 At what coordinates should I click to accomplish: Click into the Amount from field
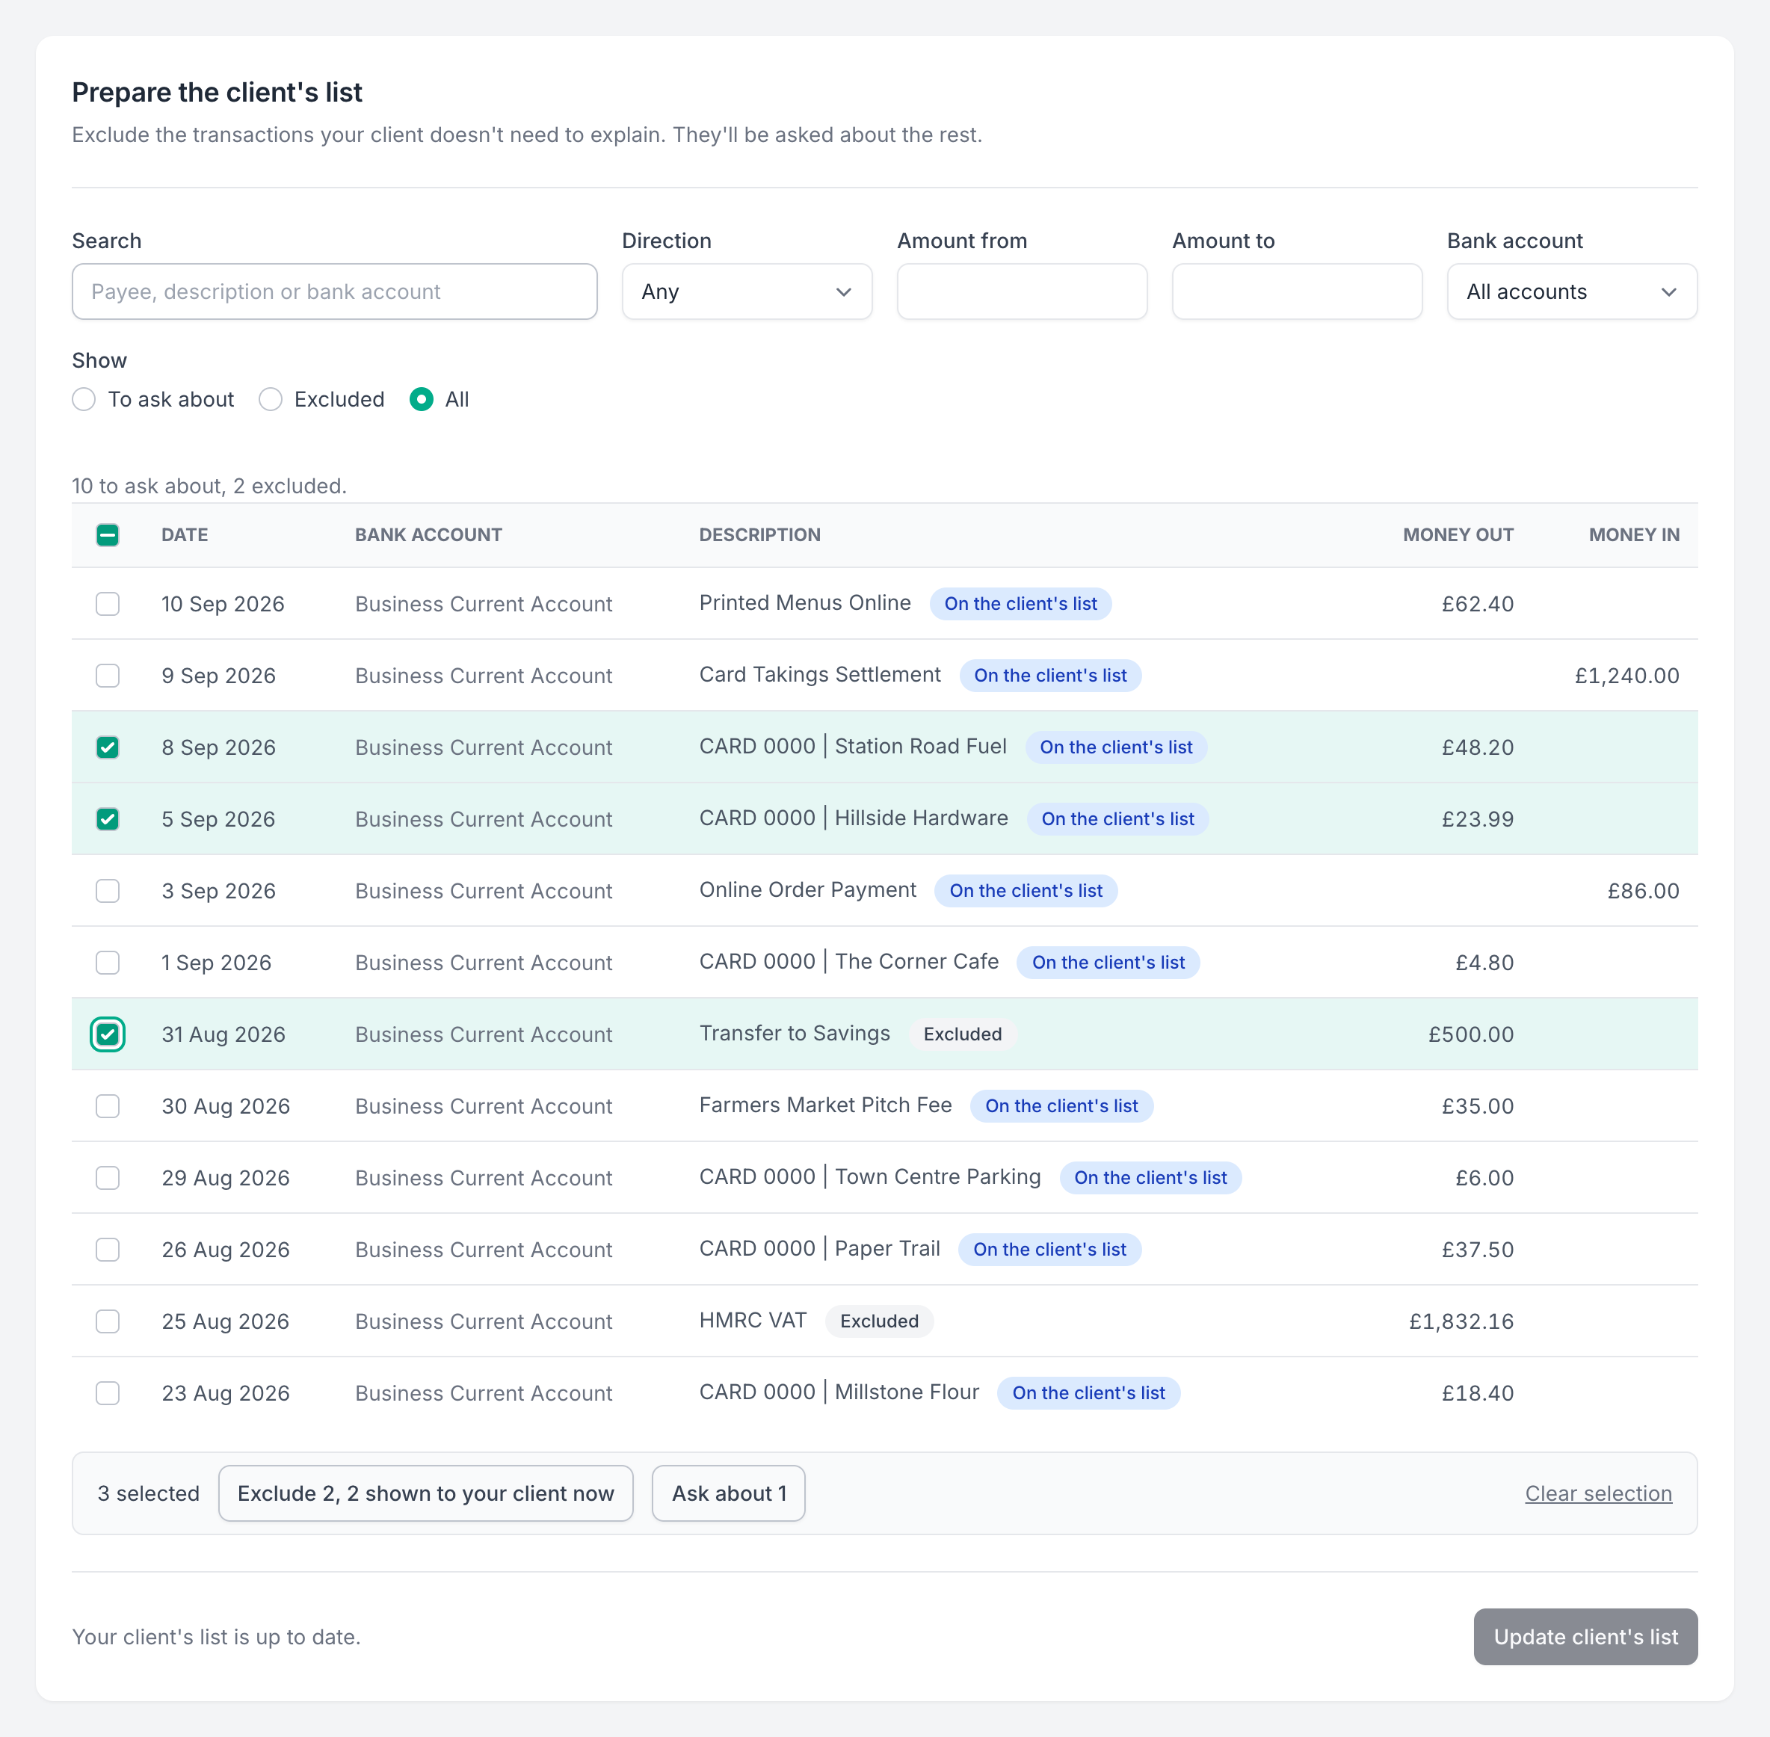[x=1022, y=292]
